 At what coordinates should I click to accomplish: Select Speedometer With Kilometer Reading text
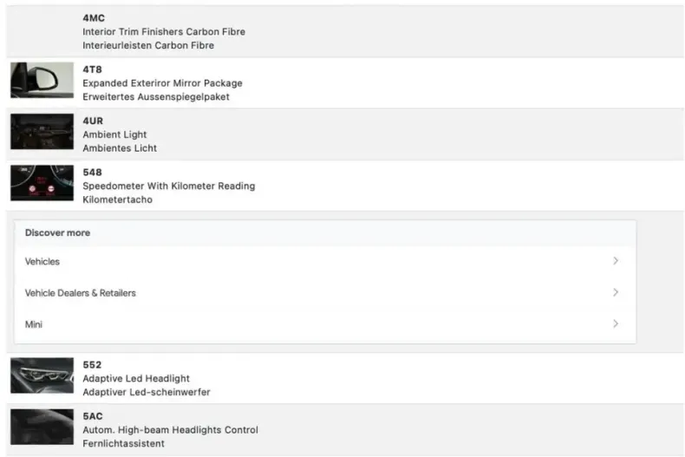pyautogui.click(x=168, y=186)
